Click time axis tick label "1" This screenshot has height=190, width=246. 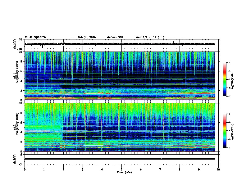(x=44, y=170)
